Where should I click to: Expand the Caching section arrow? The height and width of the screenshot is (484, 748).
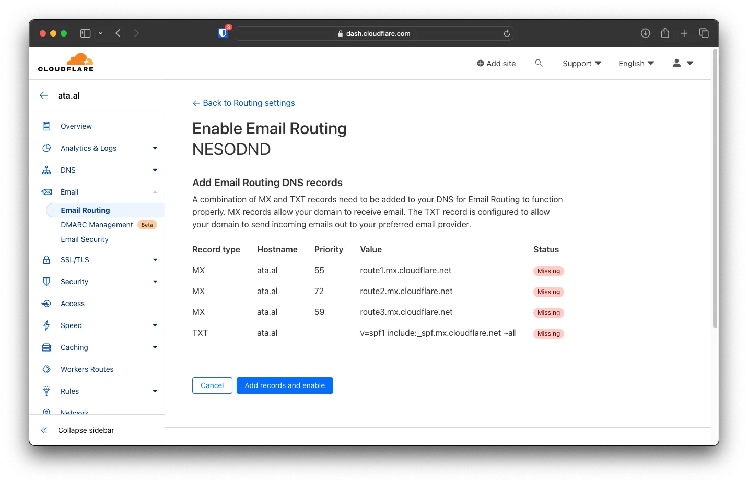155,347
